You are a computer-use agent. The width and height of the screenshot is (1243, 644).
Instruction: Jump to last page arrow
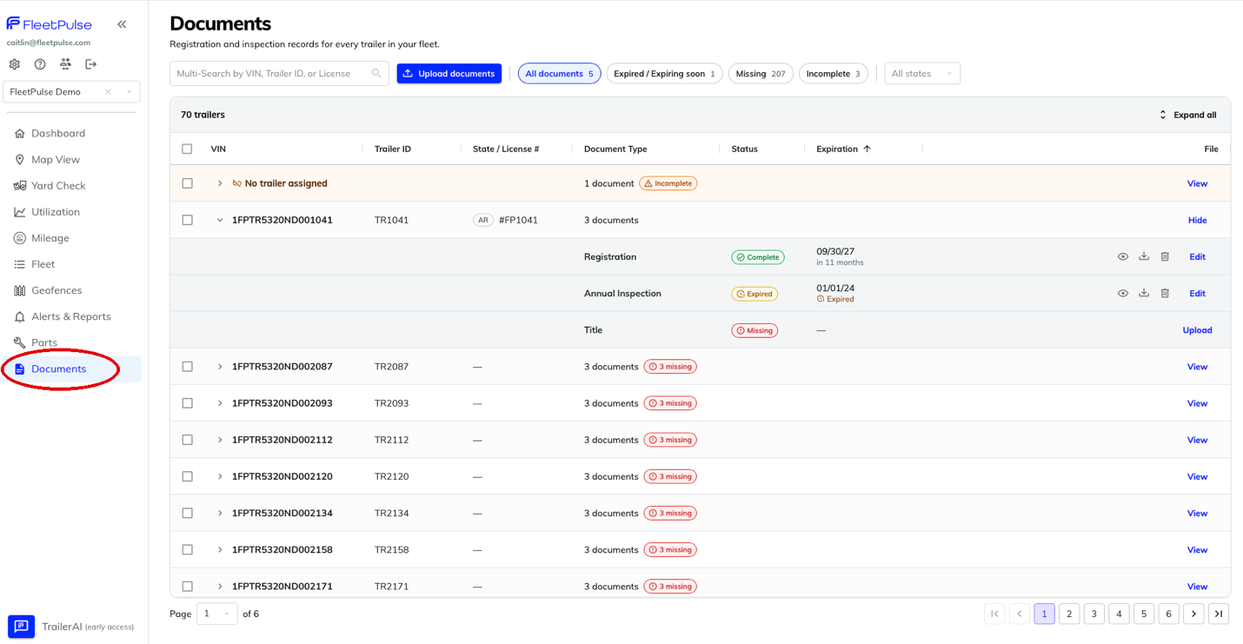tap(1219, 614)
